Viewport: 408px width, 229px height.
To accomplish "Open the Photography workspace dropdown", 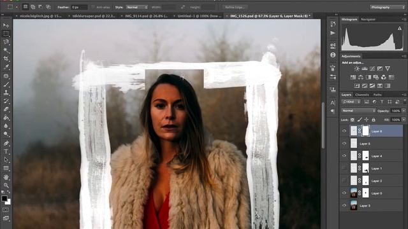I will [387, 7].
